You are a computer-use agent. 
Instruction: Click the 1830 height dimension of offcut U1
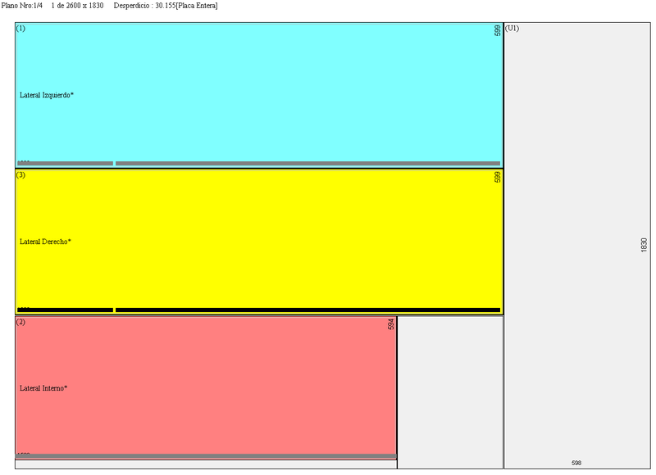coord(644,245)
